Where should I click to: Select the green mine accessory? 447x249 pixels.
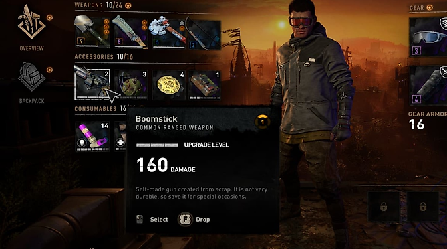[x=131, y=85]
